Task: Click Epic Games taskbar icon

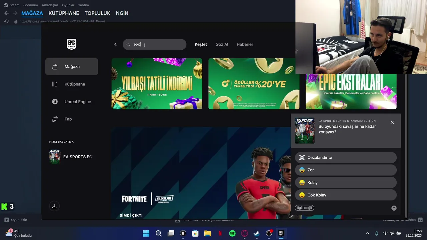Action: coord(281,233)
